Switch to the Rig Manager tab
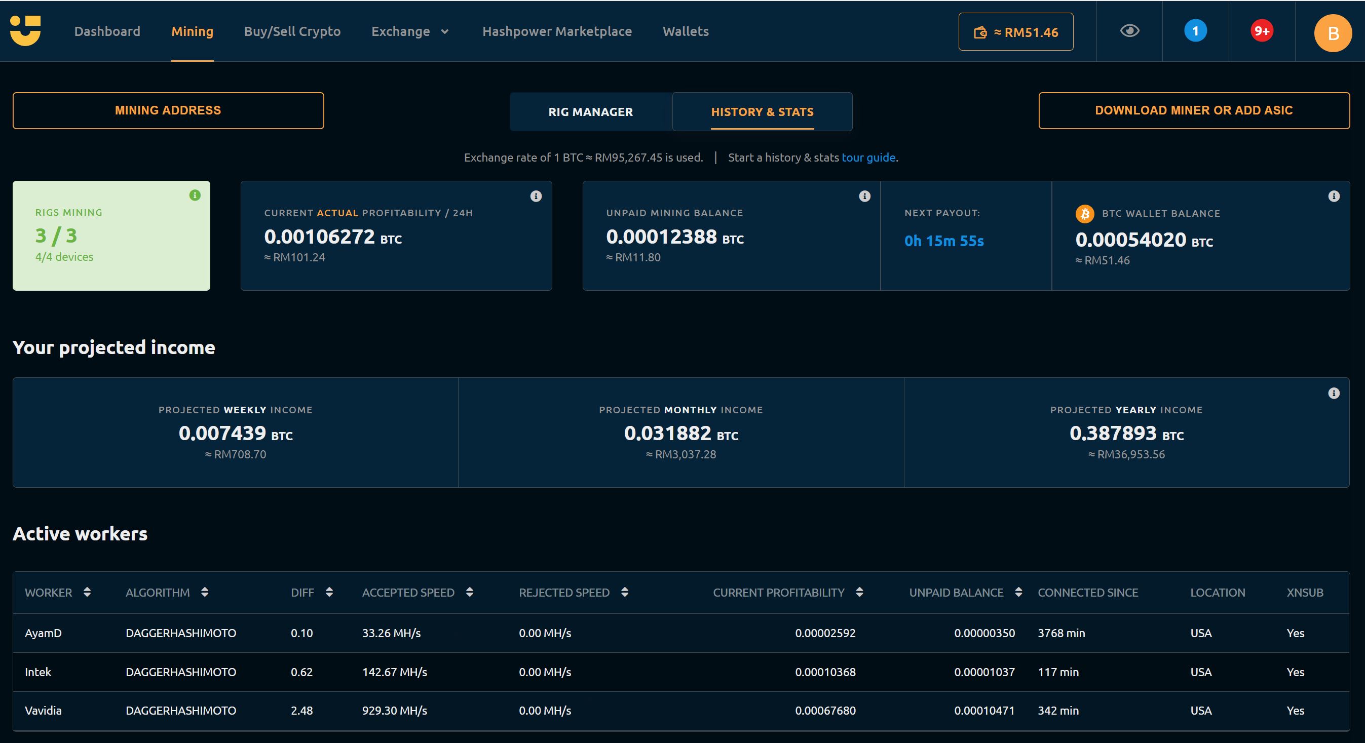 (590, 112)
